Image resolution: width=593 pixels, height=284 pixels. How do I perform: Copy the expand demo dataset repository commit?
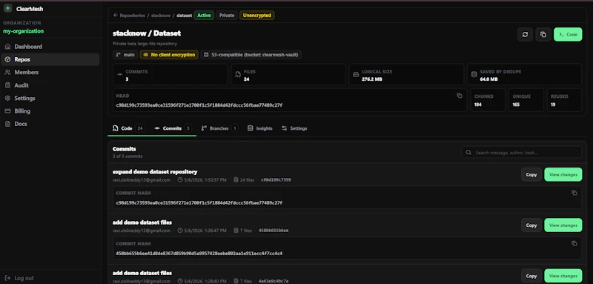531,175
